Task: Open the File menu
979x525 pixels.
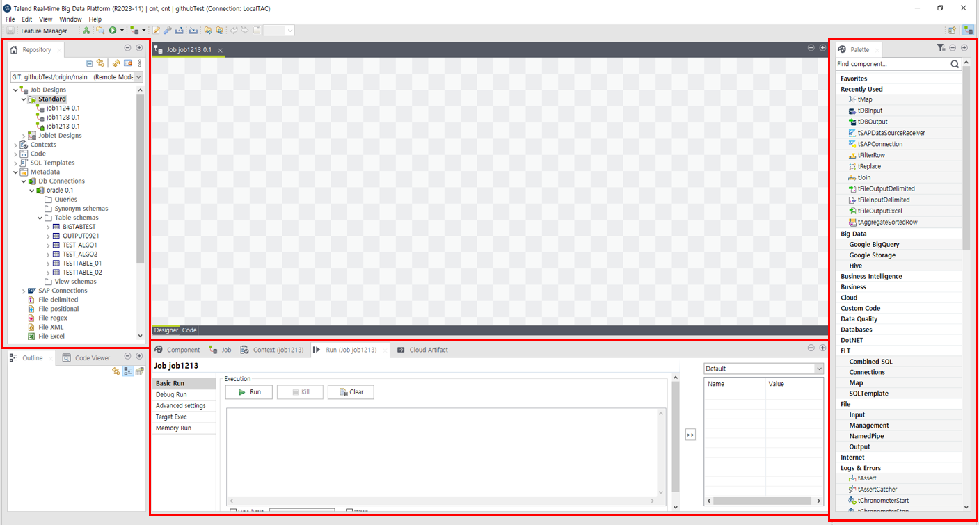Action: point(10,19)
